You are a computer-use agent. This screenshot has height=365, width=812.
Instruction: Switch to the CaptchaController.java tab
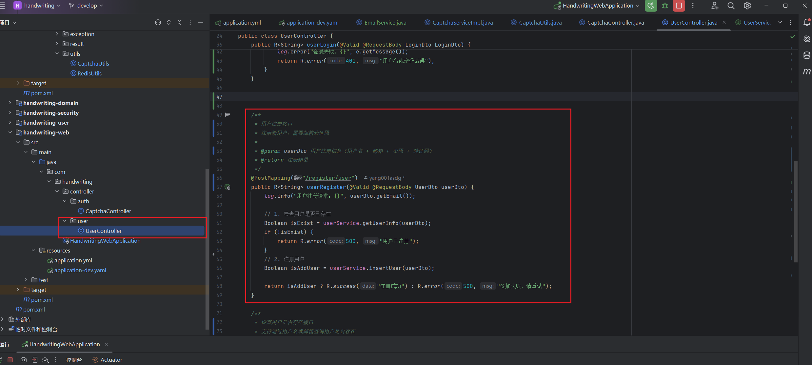coord(615,23)
